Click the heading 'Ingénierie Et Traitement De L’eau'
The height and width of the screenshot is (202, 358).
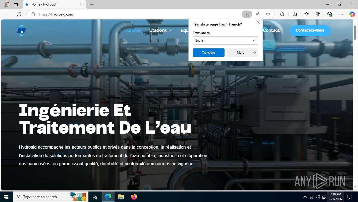[x=105, y=119]
